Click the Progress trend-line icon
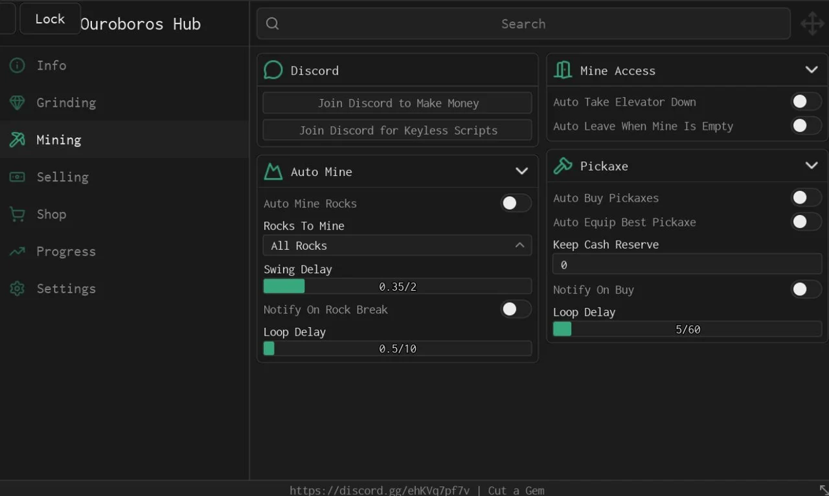829x496 pixels. (17, 251)
